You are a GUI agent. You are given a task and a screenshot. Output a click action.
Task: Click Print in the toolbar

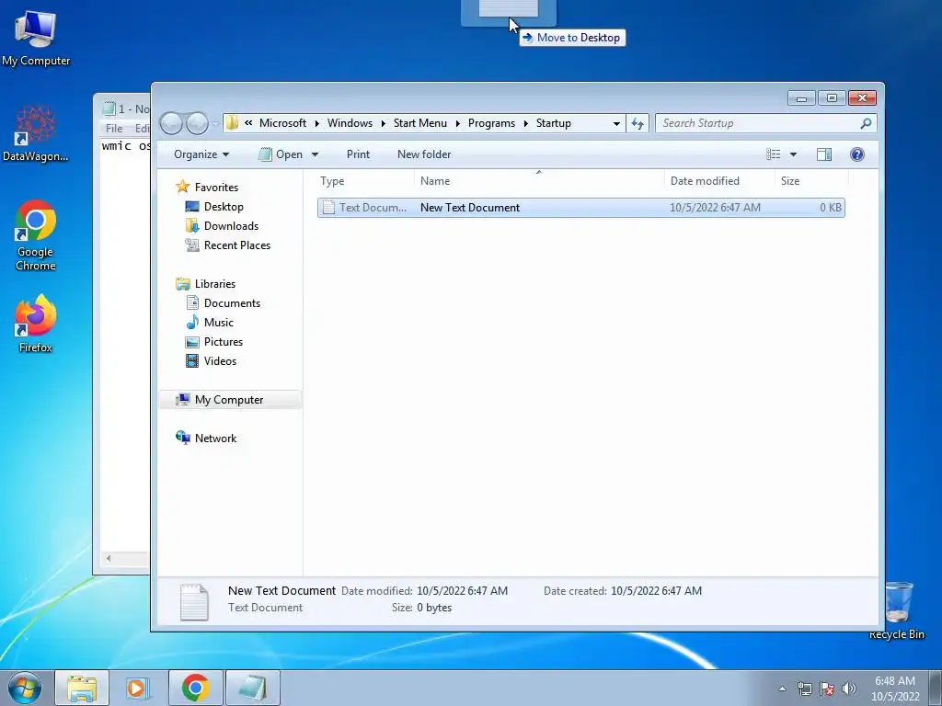pos(358,154)
